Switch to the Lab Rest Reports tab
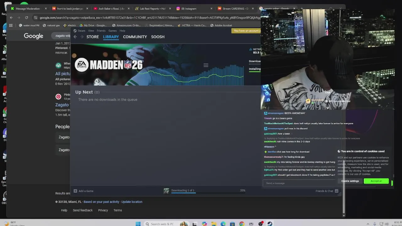The width and height of the screenshot is (402, 226). 153,8
